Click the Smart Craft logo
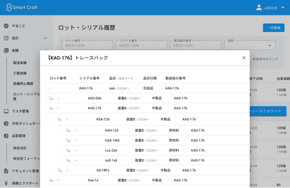 pyautogui.click(x=22, y=8)
